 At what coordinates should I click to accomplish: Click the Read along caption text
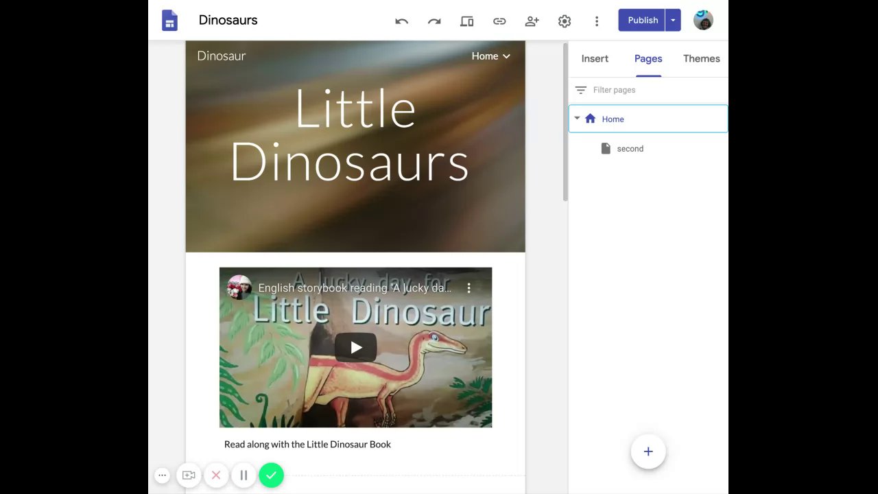point(307,445)
